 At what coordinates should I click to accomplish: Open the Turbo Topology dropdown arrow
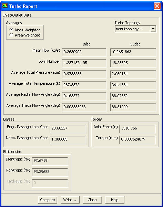[153, 29]
